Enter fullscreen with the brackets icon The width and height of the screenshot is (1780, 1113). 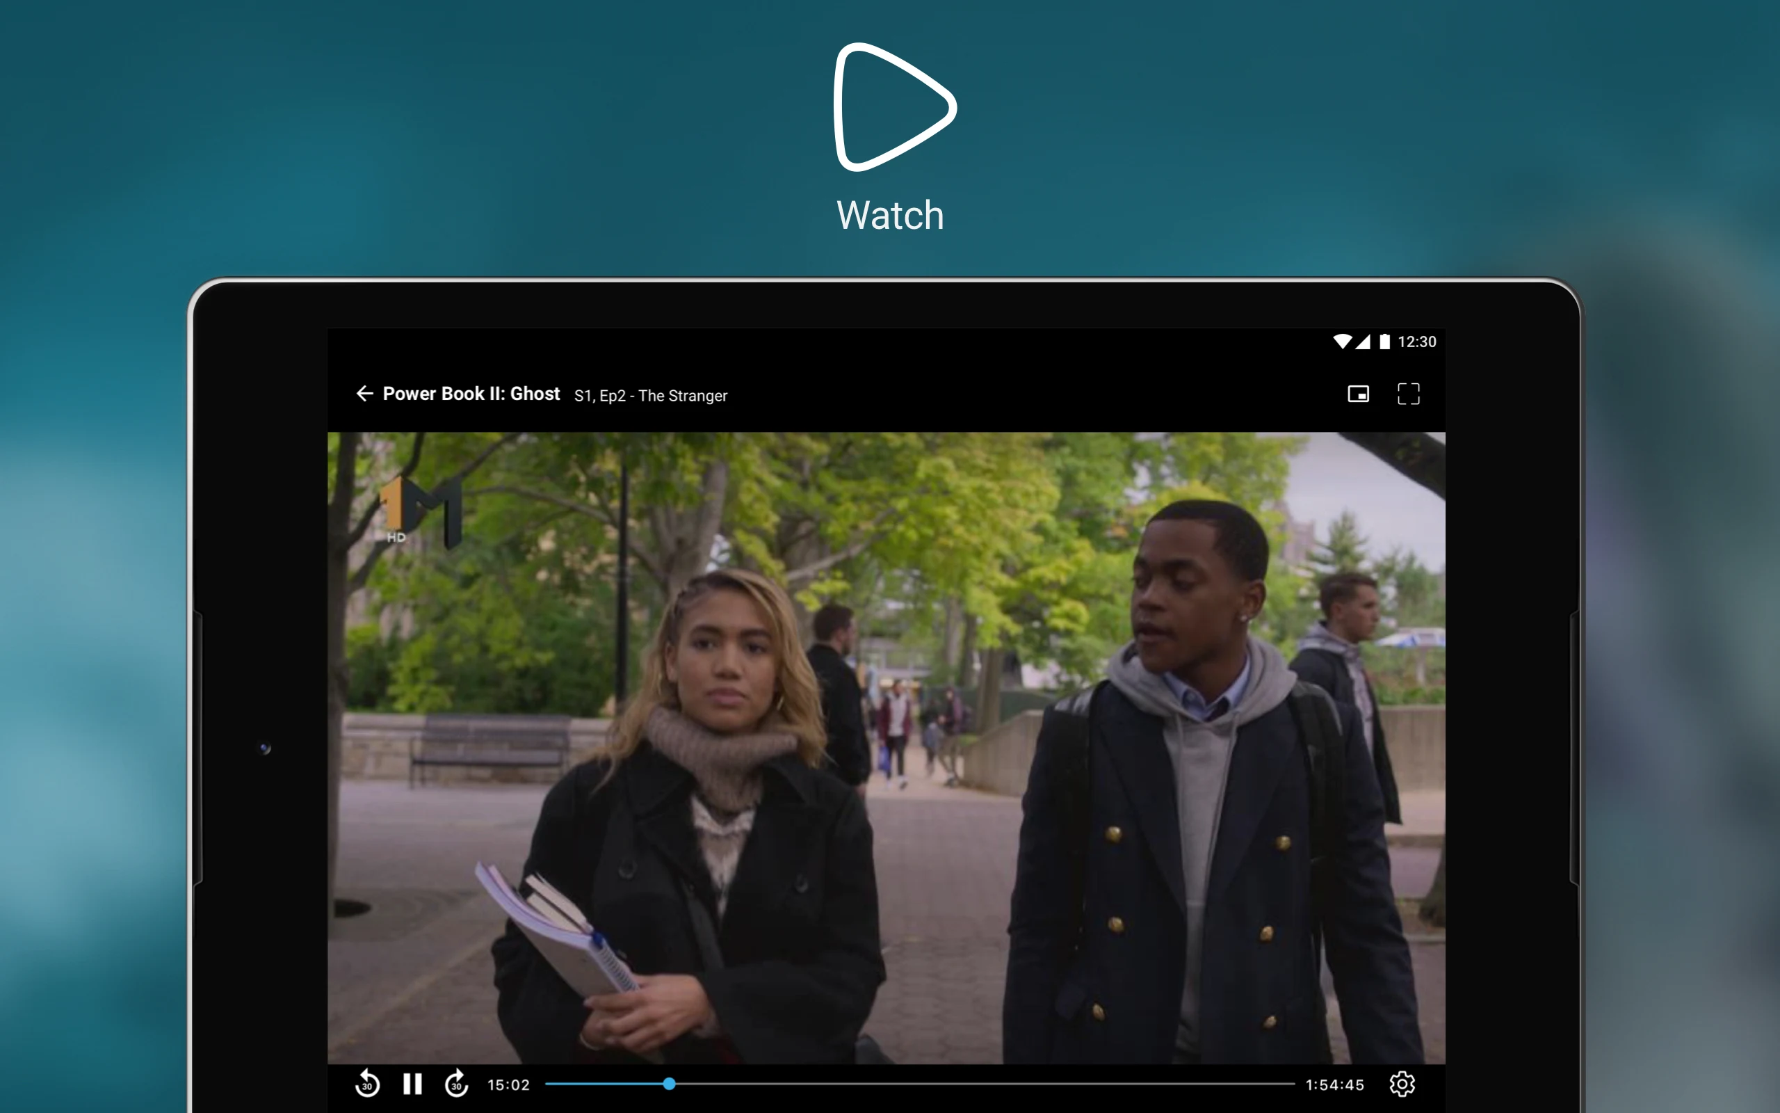click(1408, 394)
